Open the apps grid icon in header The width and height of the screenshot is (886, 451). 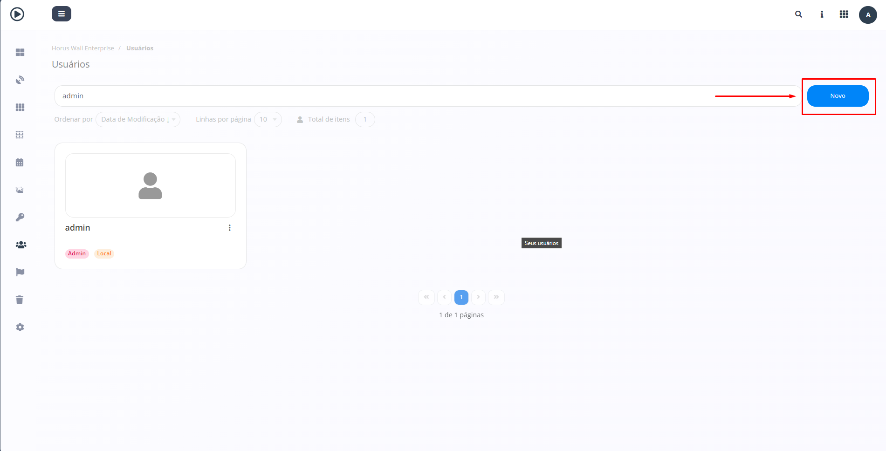[844, 14]
